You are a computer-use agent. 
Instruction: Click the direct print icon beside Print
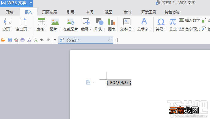[29, 40]
